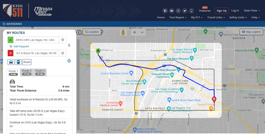Image resolution: width=265 pixels, height=134 pixels.
Task: Click The Neon Museum map pin
Action: (x=191, y=58)
